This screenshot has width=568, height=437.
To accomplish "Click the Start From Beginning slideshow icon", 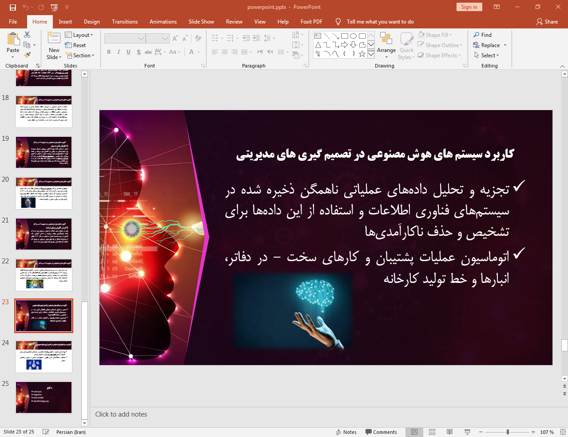I will tap(54, 7).
